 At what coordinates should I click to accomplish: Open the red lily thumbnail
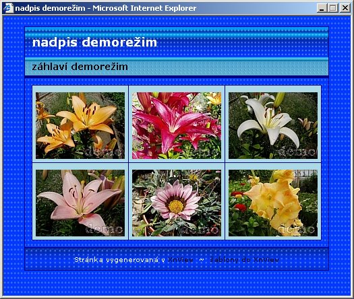(177, 126)
